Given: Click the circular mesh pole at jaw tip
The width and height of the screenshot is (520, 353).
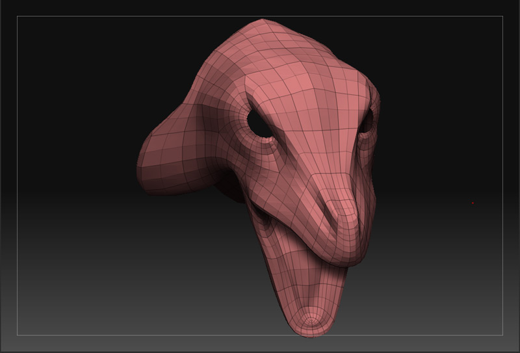Looking at the screenshot, I should (311, 320).
